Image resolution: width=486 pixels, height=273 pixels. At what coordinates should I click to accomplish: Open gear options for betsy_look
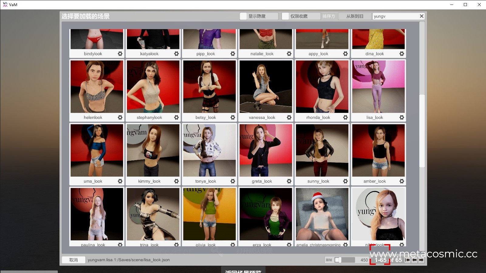pos(233,117)
